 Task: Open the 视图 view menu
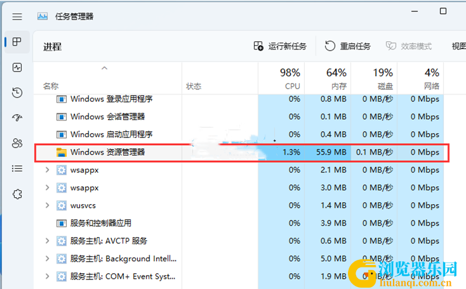(x=458, y=46)
